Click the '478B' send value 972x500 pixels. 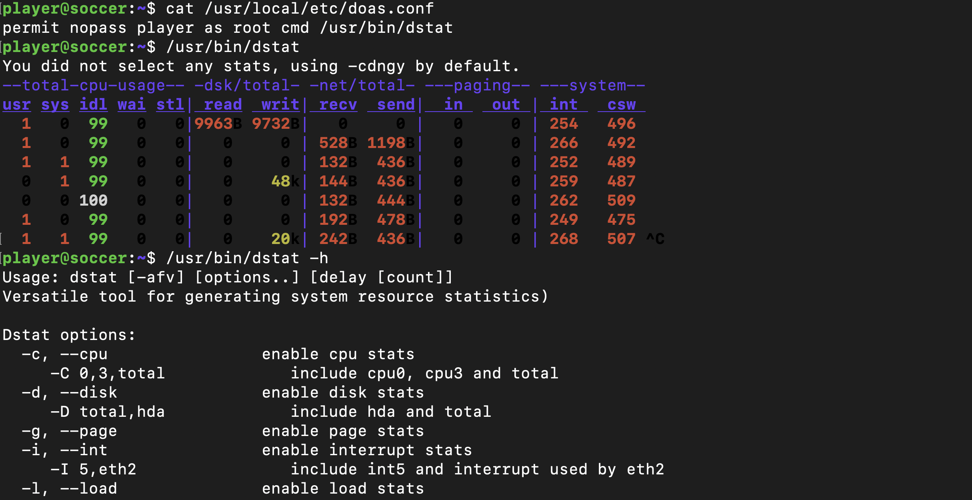coord(396,220)
